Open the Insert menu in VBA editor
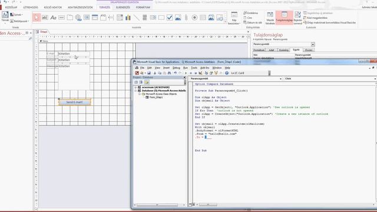The image size is (377, 212). click(166, 68)
